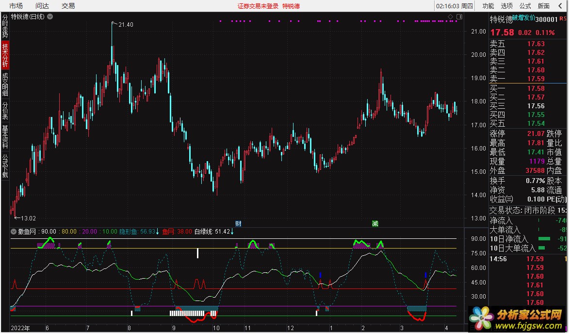Open the 基本资料 side tab
This screenshot has width=570, height=334.
pos(5,136)
